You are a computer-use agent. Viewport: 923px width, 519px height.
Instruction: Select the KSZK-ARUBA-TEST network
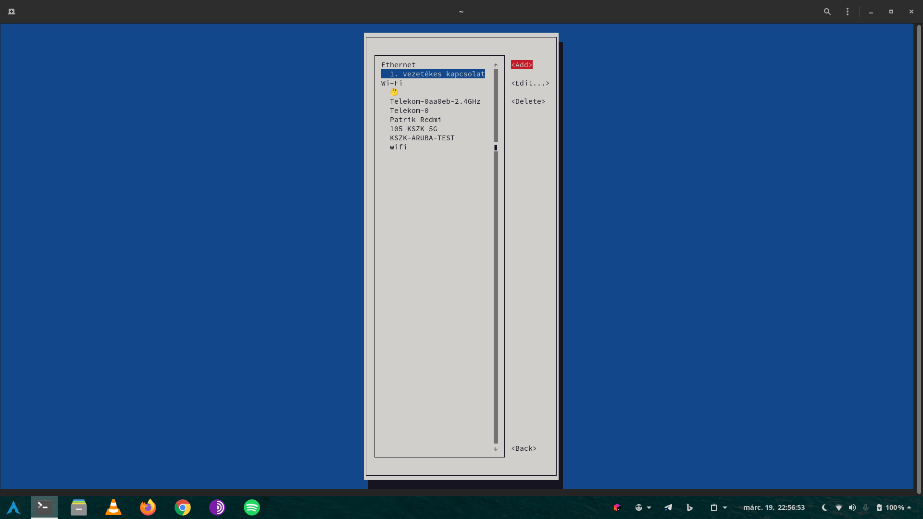pos(422,138)
